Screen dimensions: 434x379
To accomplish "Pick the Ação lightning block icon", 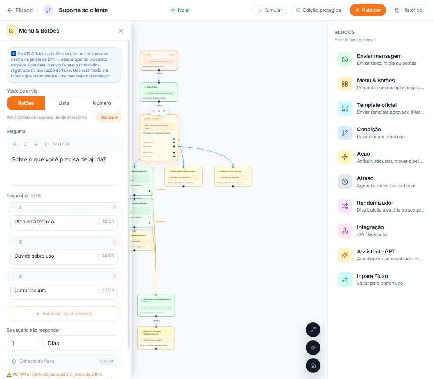I will pyautogui.click(x=345, y=157).
